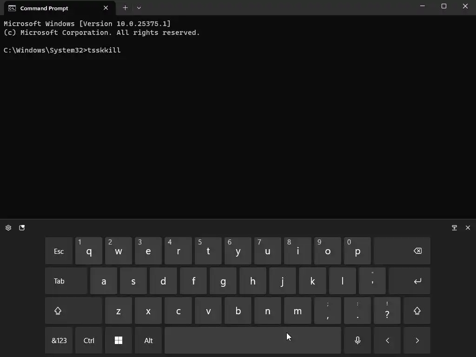Tap the m key
The height and width of the screenshot is (357, 476).
click(x=297, y=311)
